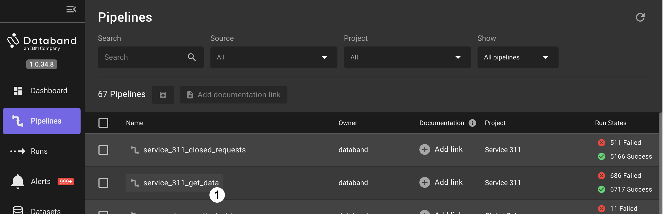Click the Databand logo
Screen dimensions: 663x214
point(42,42)
